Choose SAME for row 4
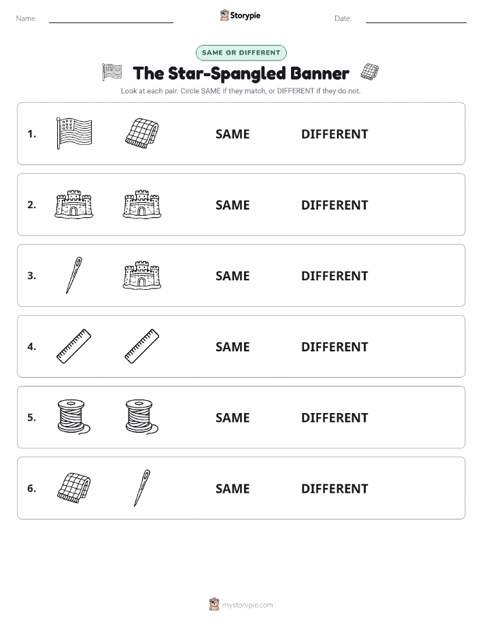Screen dimensions: 482x624 pos(233,346)
